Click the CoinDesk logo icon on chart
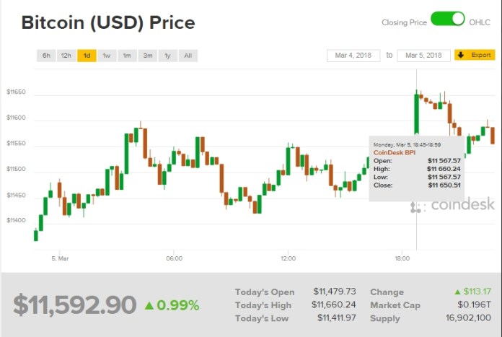Image resolution: width=502 pixels, height=337 pixels. point(418,206)
